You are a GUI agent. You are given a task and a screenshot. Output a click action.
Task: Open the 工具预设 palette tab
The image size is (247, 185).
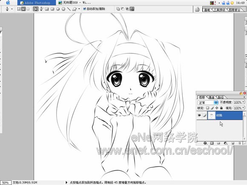click(219, 10)
